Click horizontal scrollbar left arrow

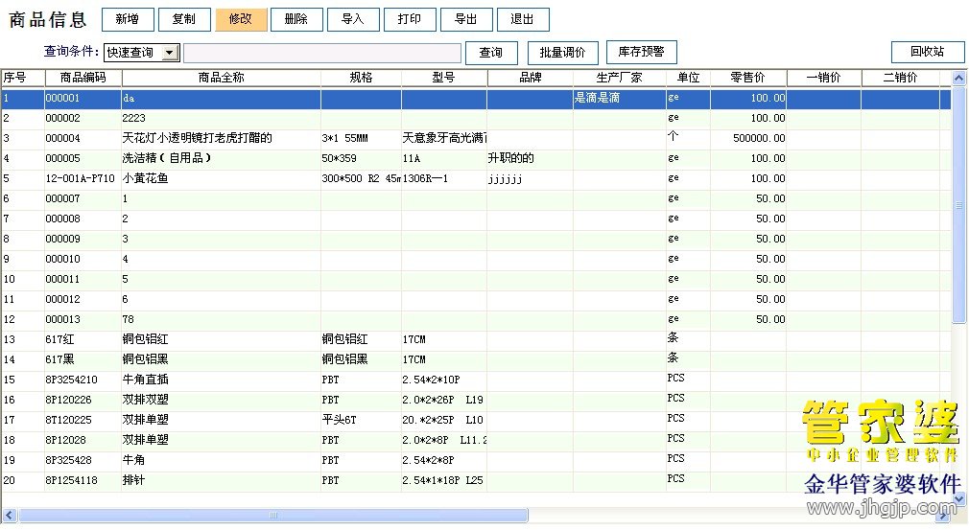(10, 516)
